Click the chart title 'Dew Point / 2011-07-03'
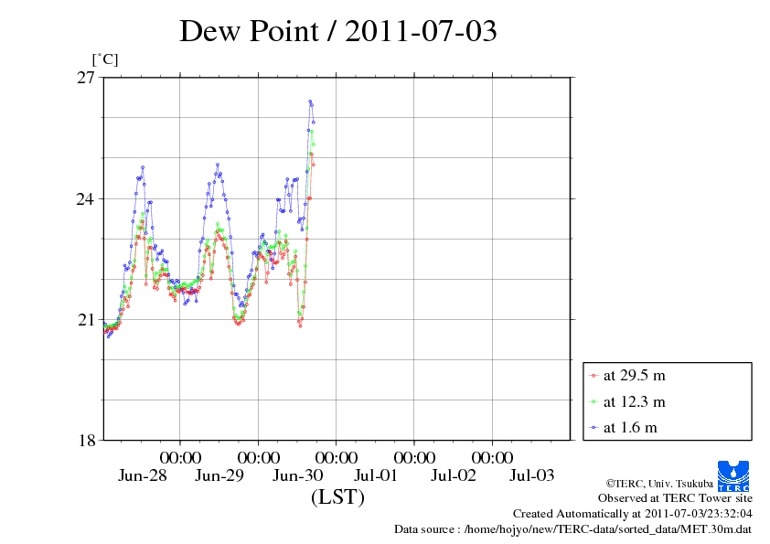 338,31
